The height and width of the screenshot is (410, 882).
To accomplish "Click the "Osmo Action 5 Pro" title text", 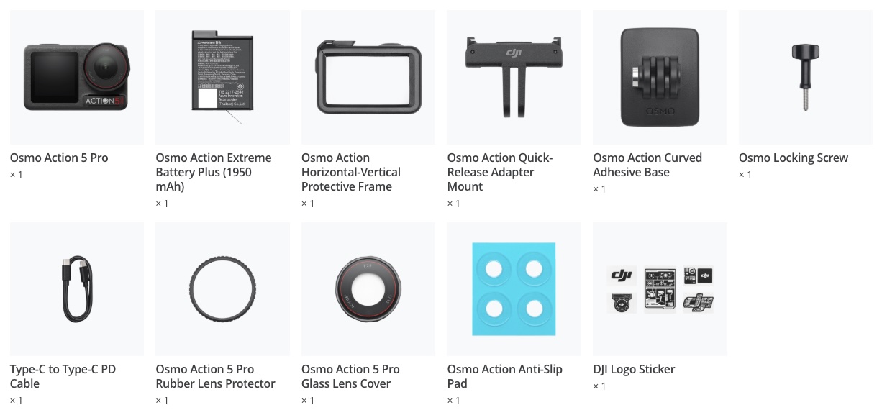I will pyautogui.click(x=59, y=158).
